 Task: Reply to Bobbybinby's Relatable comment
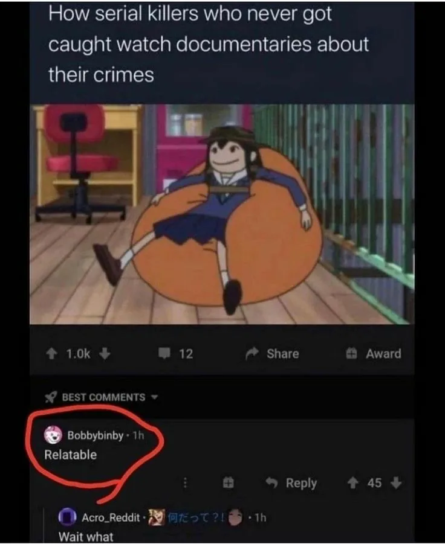coord(291,483)
